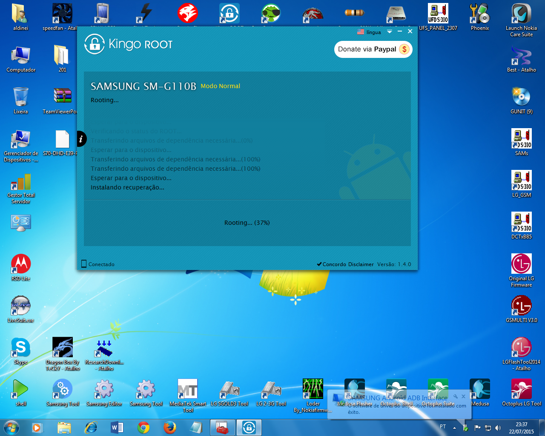Select the ResearchDownload shortcut icon
Image resolution: width=545 pixels, height=436 pixels.
coord(104,354)
